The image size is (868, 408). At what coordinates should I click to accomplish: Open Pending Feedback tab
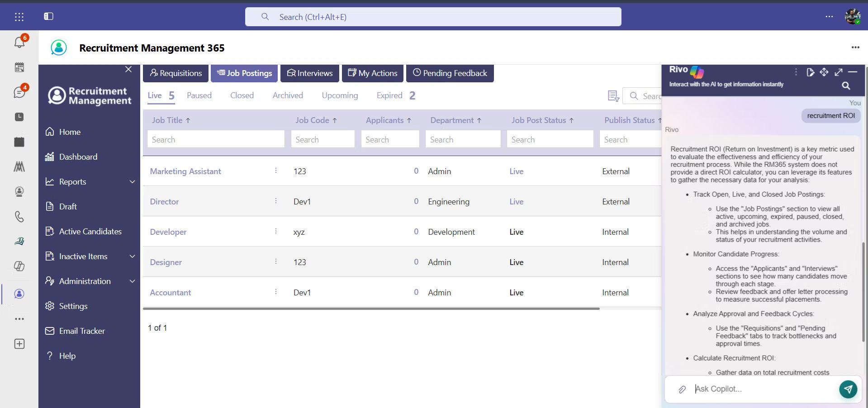coord(450,73)
